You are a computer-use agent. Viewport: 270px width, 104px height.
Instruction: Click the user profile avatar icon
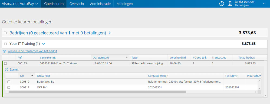230,4
